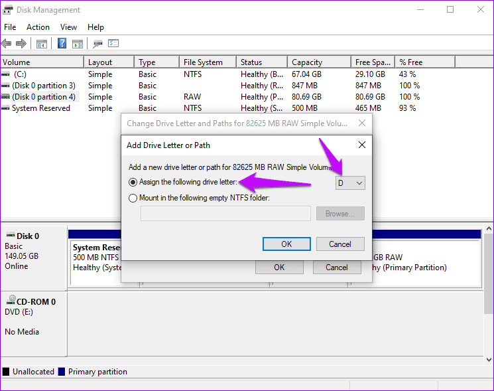
Task: Select the (C:) volume row name
Action: click(x=20, y=74)
